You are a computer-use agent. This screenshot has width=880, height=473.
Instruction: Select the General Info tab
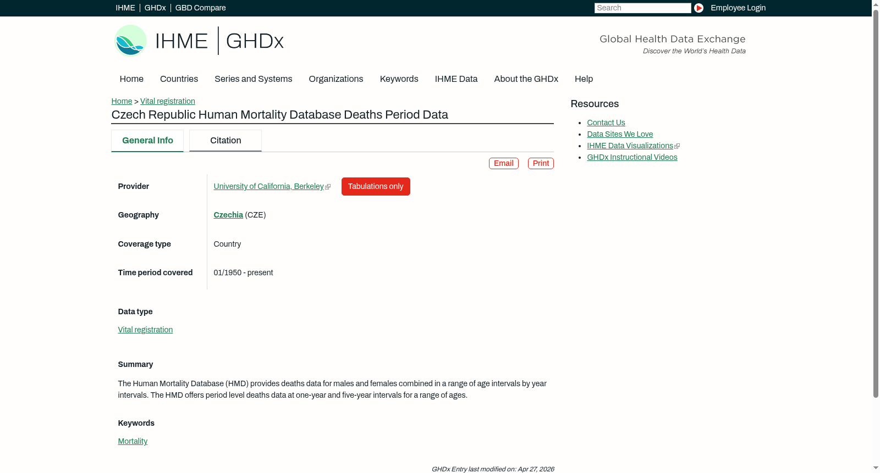pyautogui.click(x=147, y=141)
